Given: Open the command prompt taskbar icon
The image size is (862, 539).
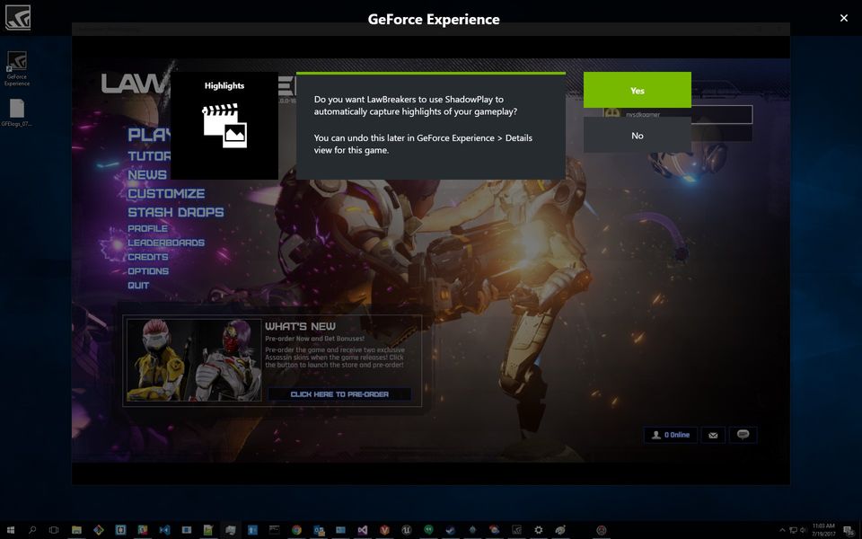Looking at the screenshot, I should (275, 530).
